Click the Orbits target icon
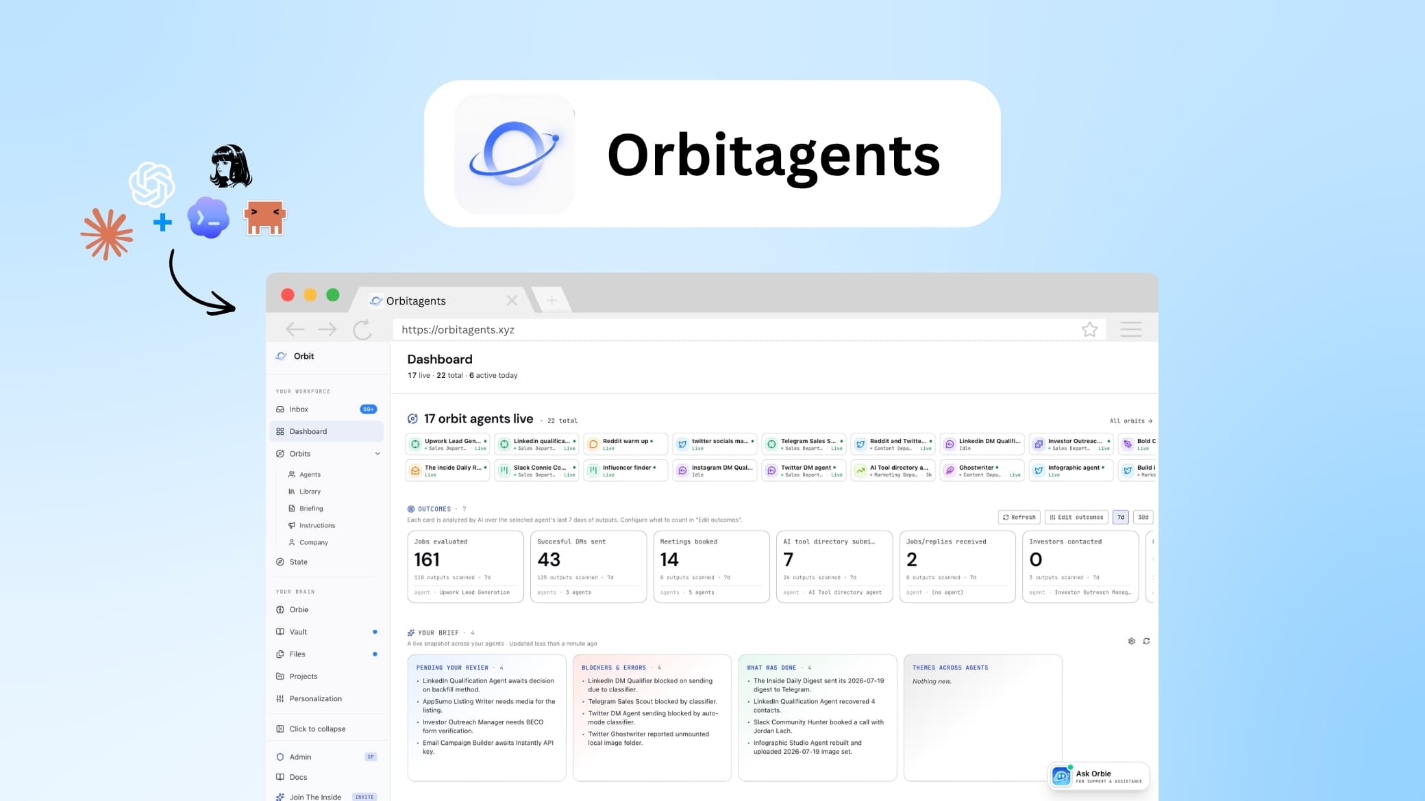 (x=280, y=454)
